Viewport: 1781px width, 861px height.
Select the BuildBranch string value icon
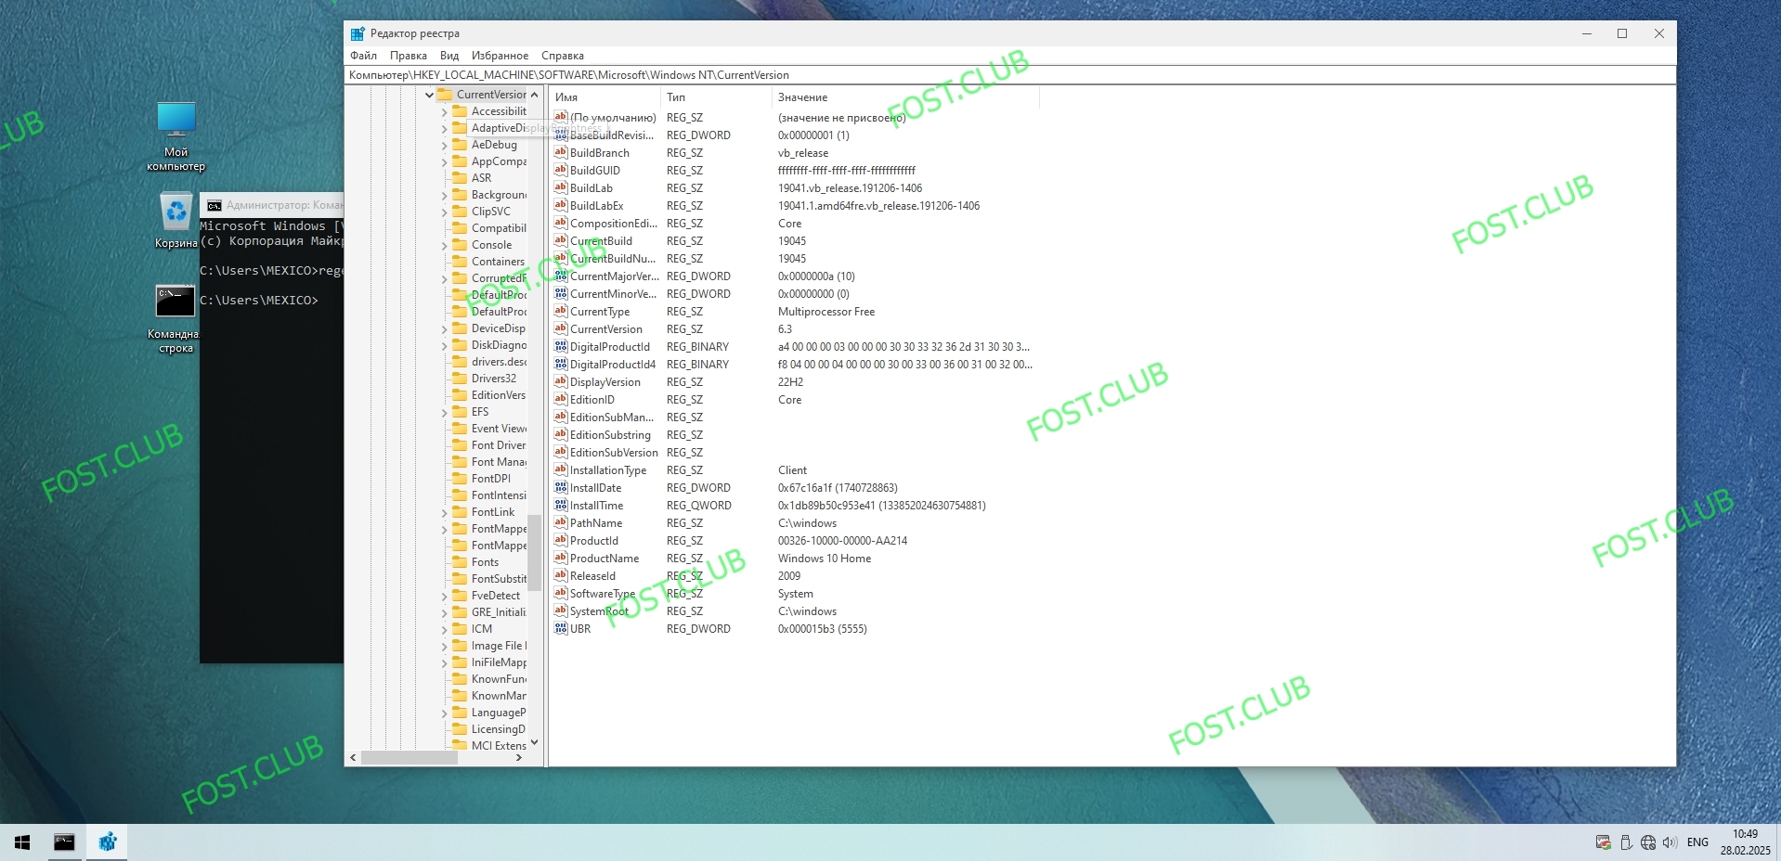tap(561, 152)
